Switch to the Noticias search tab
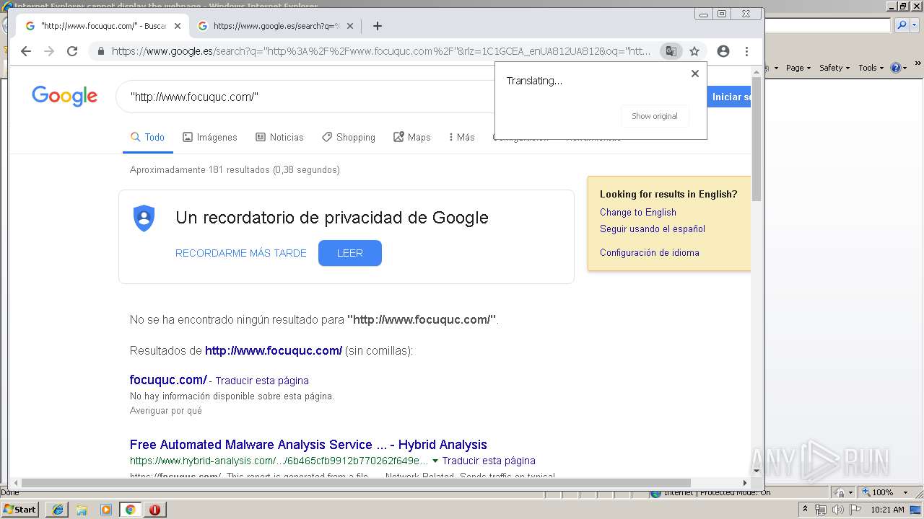Image resolution: width=924 pixels, height=519 pixels. (x=279, y=137)
